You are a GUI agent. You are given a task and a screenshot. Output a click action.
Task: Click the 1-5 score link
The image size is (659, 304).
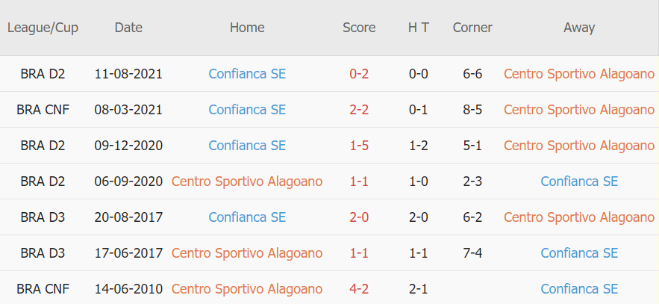coord(359,146)
